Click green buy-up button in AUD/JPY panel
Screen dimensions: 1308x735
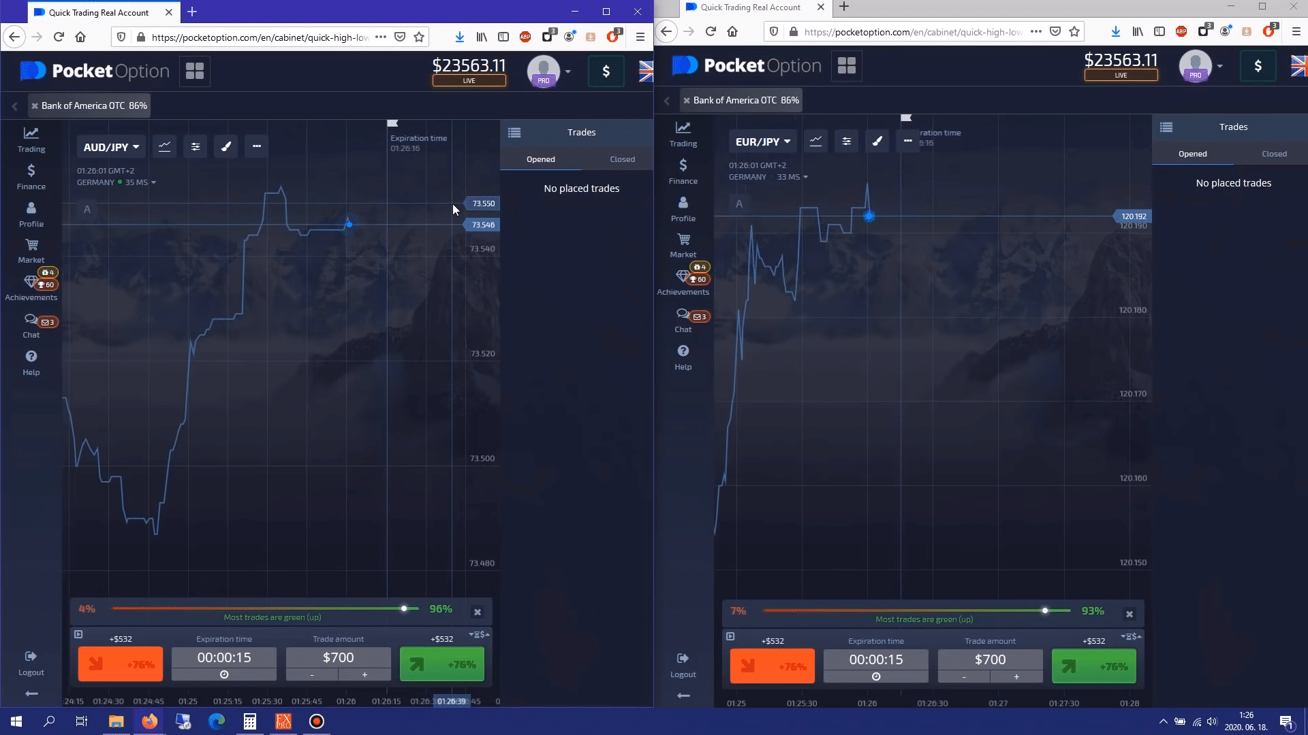[x=442, y=664]
